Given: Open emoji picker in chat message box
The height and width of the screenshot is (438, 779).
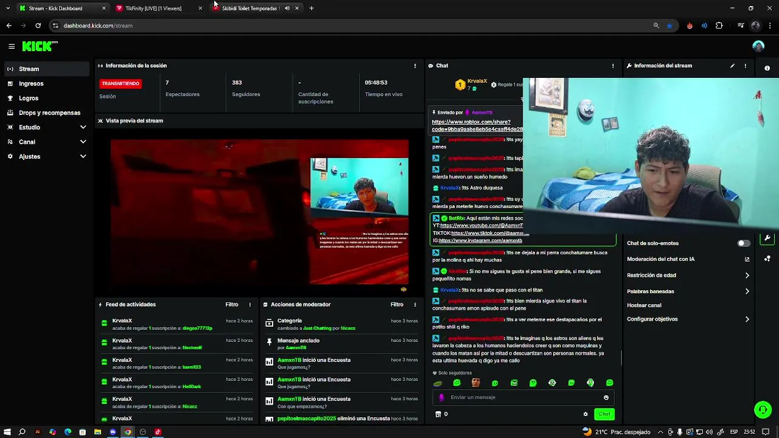Looking at the screenshot, I should pyautogui.click(x=606, y=397).
